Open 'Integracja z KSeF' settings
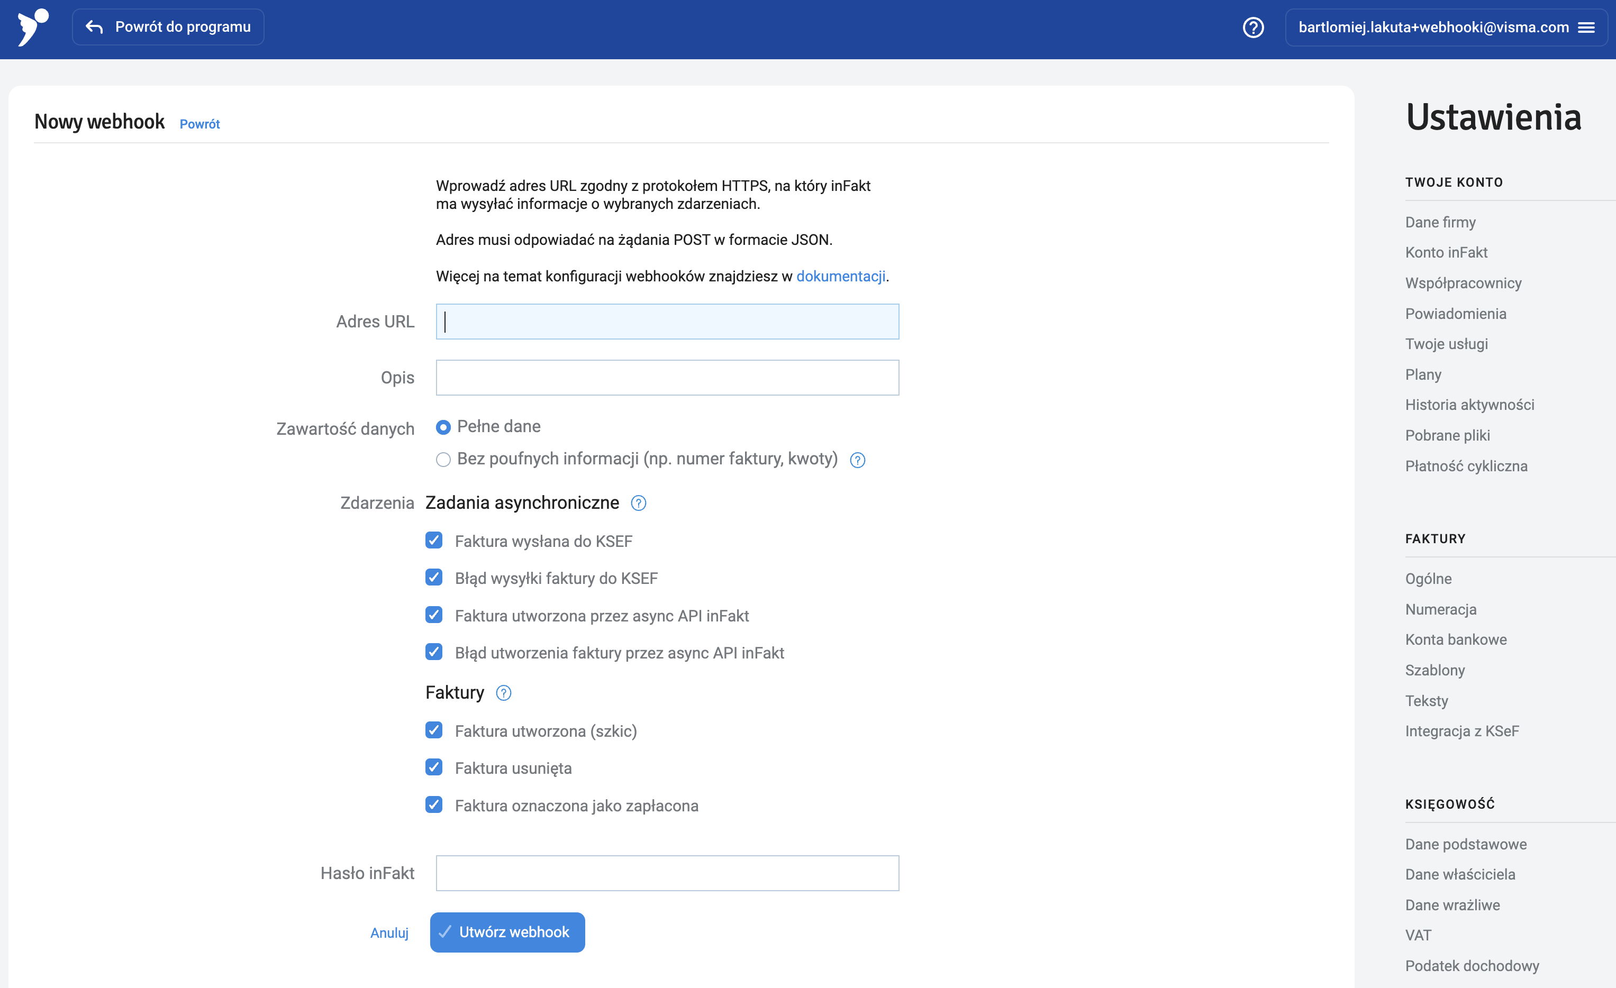This screenshot has width=1616, height=988. [x=1462, y=731]
